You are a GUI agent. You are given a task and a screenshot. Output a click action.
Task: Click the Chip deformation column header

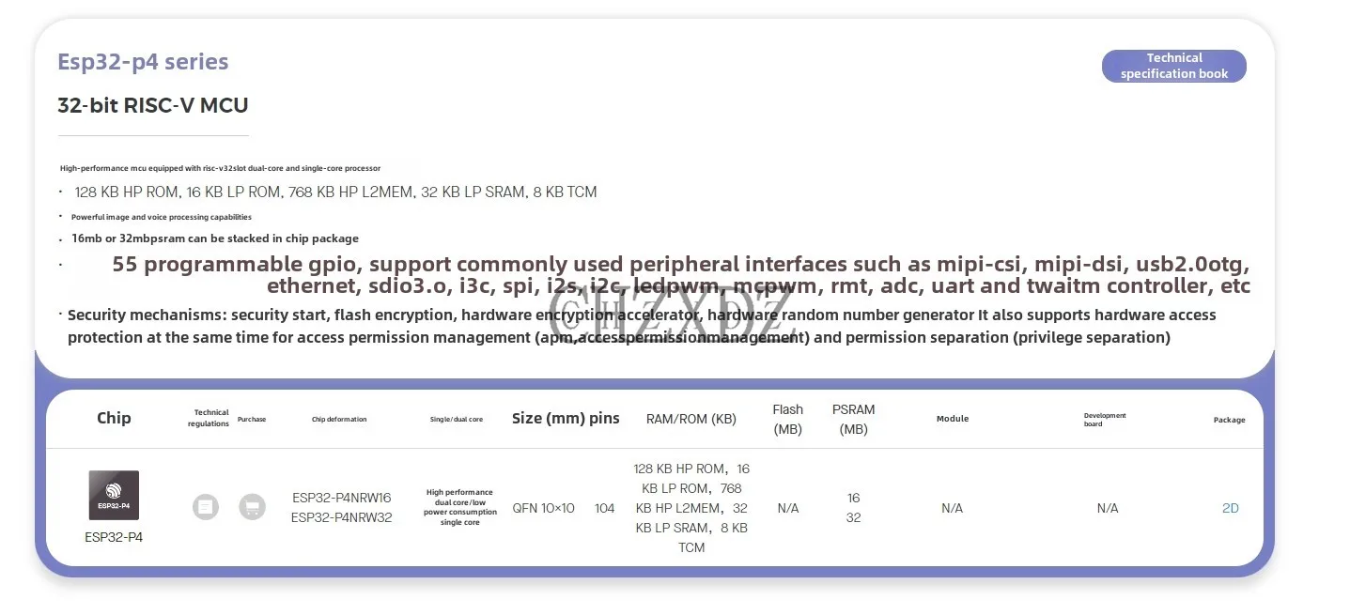click(339, 419)
